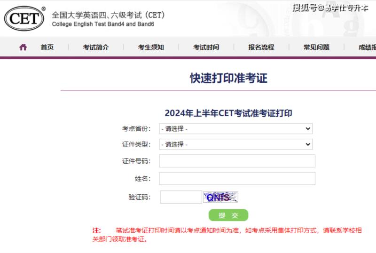Image resolution: width=376 pixels, height=253 pixels.
Task: Click the 考点省份 label
Action: coord(136,129)
